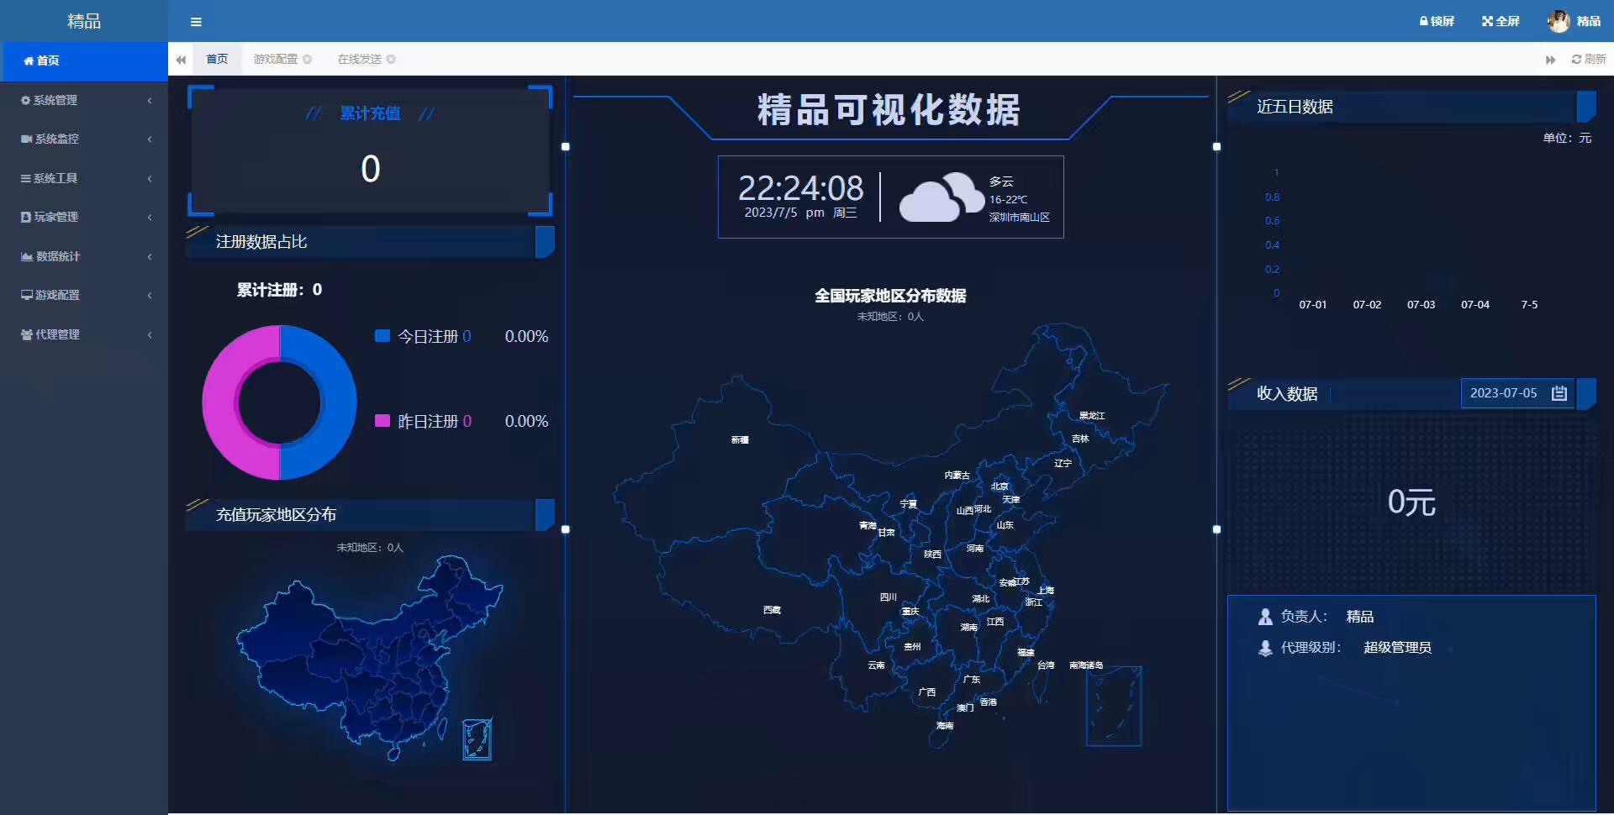
Task: Toggle the 今日注册 blue legend swatch
Action: pos(382,336)
